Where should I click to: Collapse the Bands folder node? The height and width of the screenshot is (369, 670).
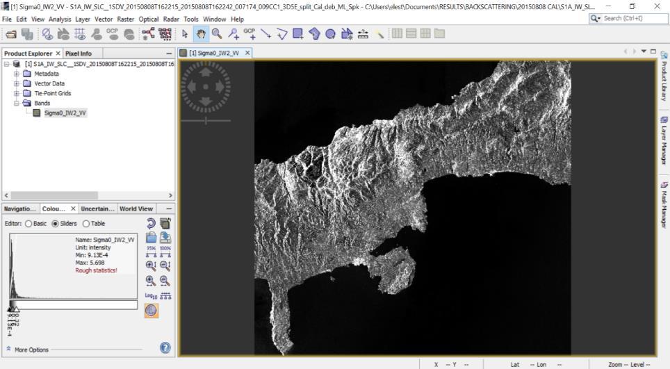point(16,104)
